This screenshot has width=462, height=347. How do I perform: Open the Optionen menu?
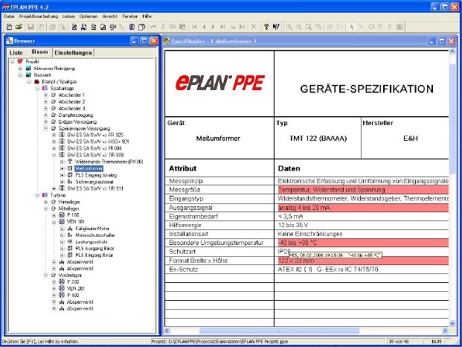89,16
